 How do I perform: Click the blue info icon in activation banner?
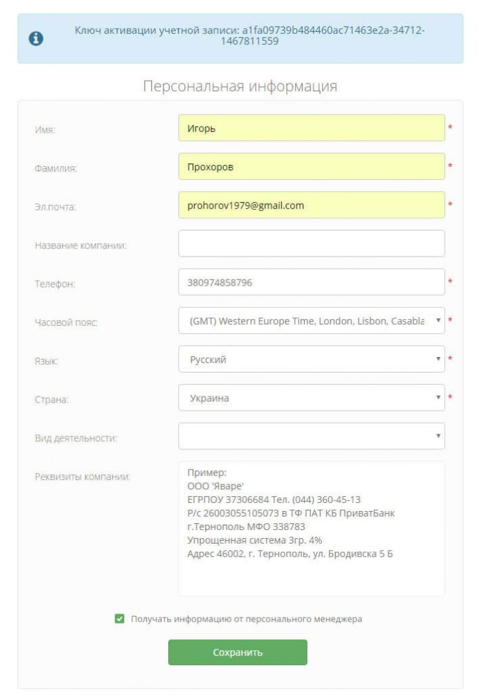(36, 39)
